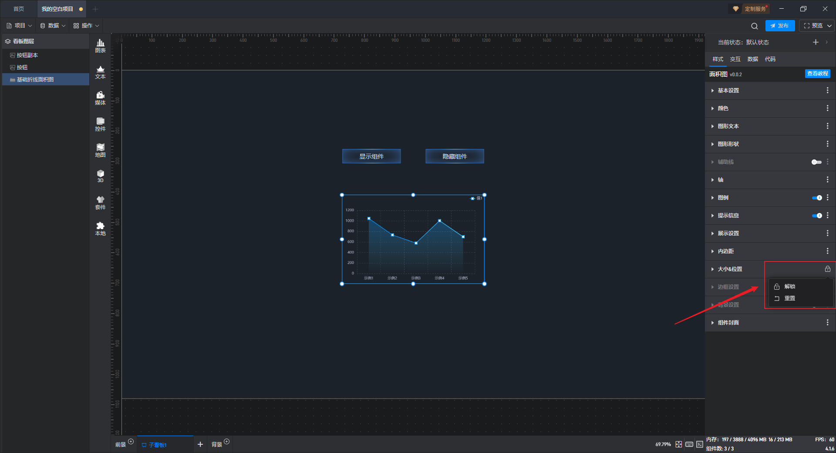Image resolution: width=836 pixels, height=453 pixels.
Task: Click the lock icon beside 大小&位置
Action: (x=827, y=269)
